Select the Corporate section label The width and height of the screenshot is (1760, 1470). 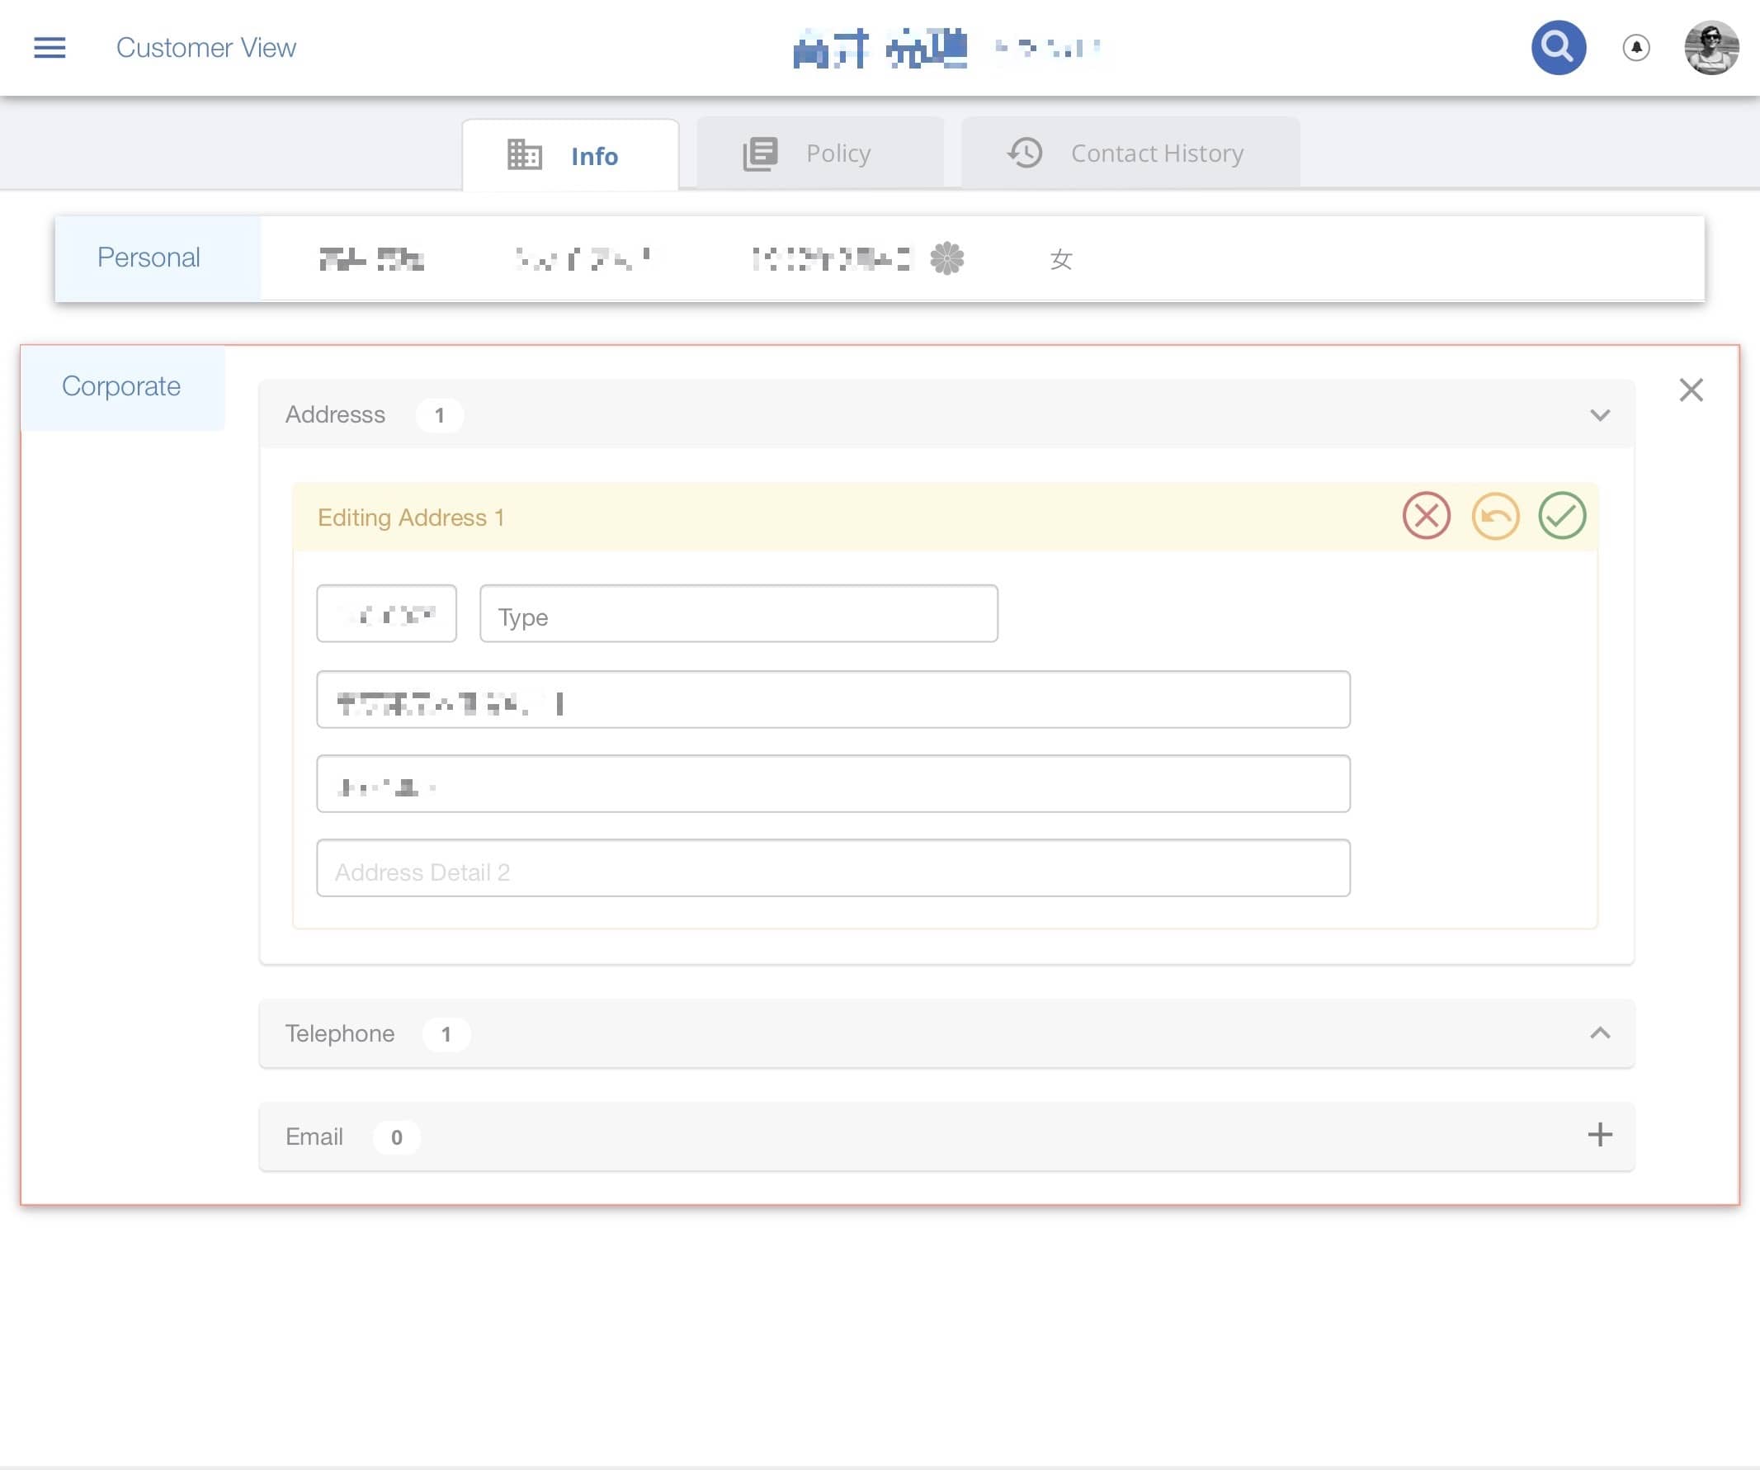(x=121, y=386)
